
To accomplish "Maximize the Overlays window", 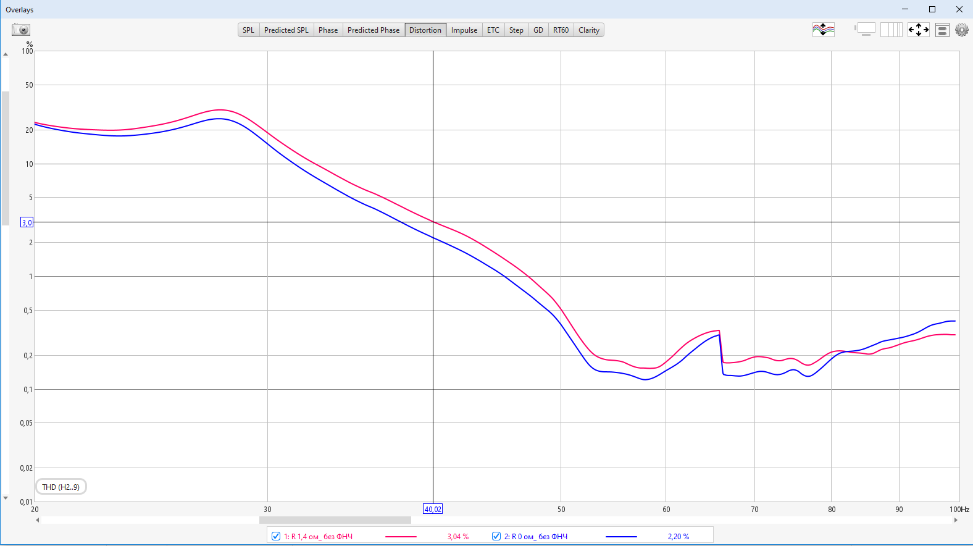I will pos(932,9).
